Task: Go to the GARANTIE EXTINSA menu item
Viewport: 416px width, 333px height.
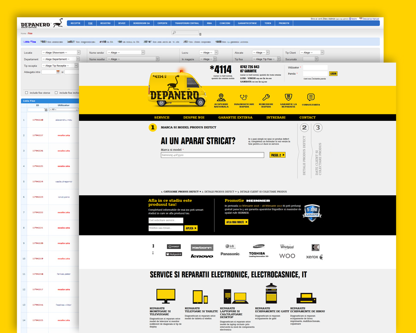Action: click(x=235, y=117)
